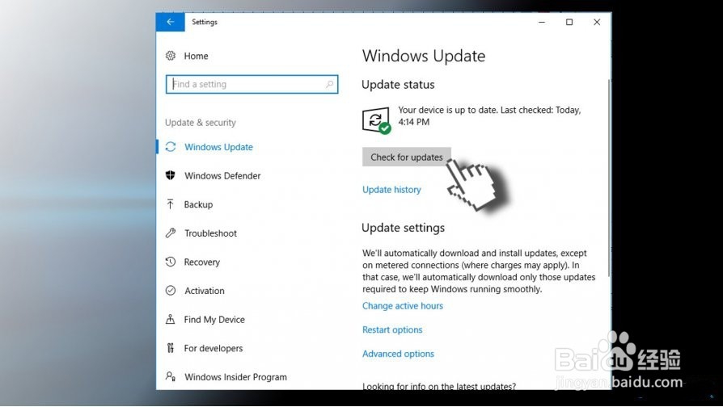Go to the Backup section
Viewport: 723px width, 407px height.
point(198,204)
